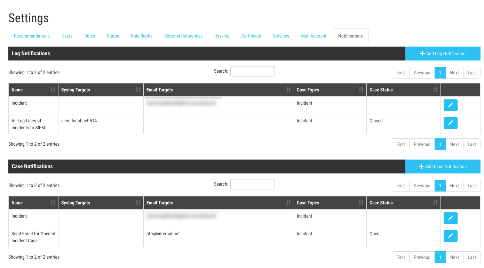Edit the Incident case notification pencil icon

(x=450, y=218)
